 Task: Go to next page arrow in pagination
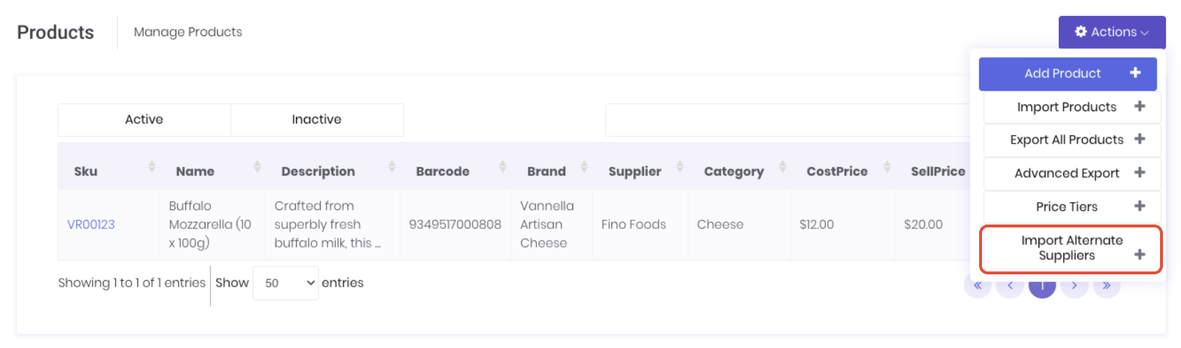(1074, 286)
